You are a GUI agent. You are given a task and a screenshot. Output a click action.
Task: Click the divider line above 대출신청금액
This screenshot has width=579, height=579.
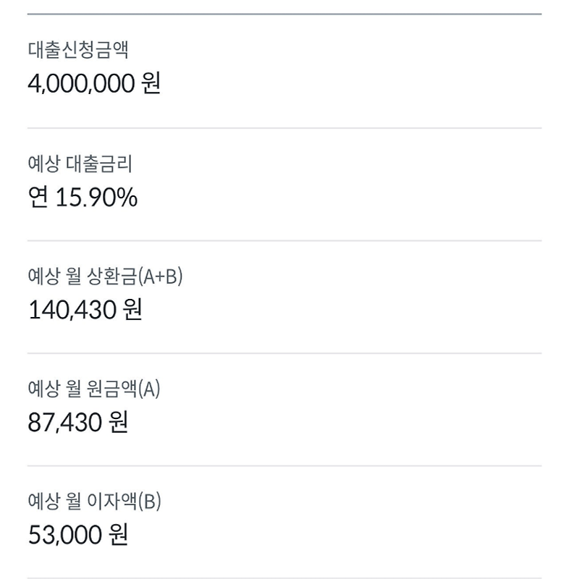coord(284,14)
